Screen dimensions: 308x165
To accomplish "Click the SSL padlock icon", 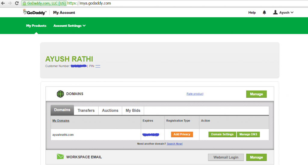I will (25, 3).
